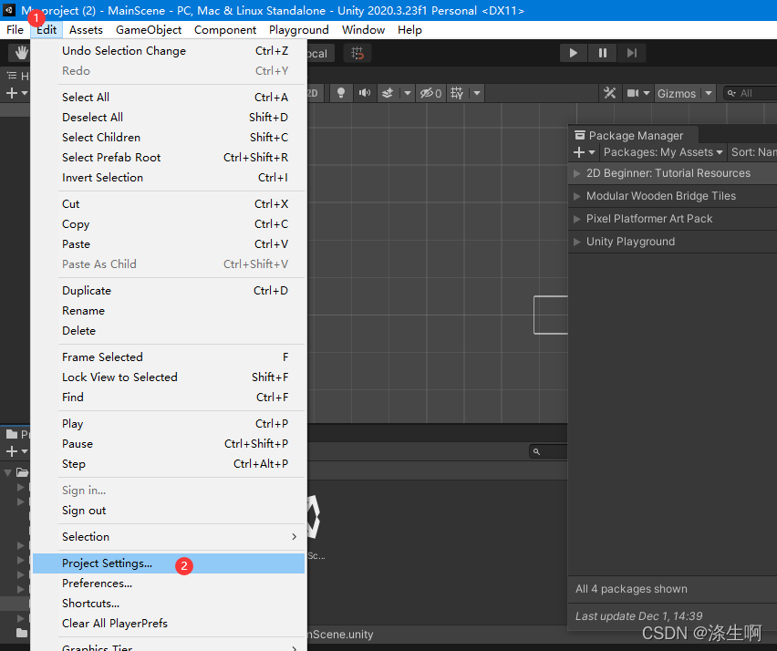The width and height of the screenshot is (777, 651).
Task: Toggle scene grid visibility icon
Action: [457, 93]
